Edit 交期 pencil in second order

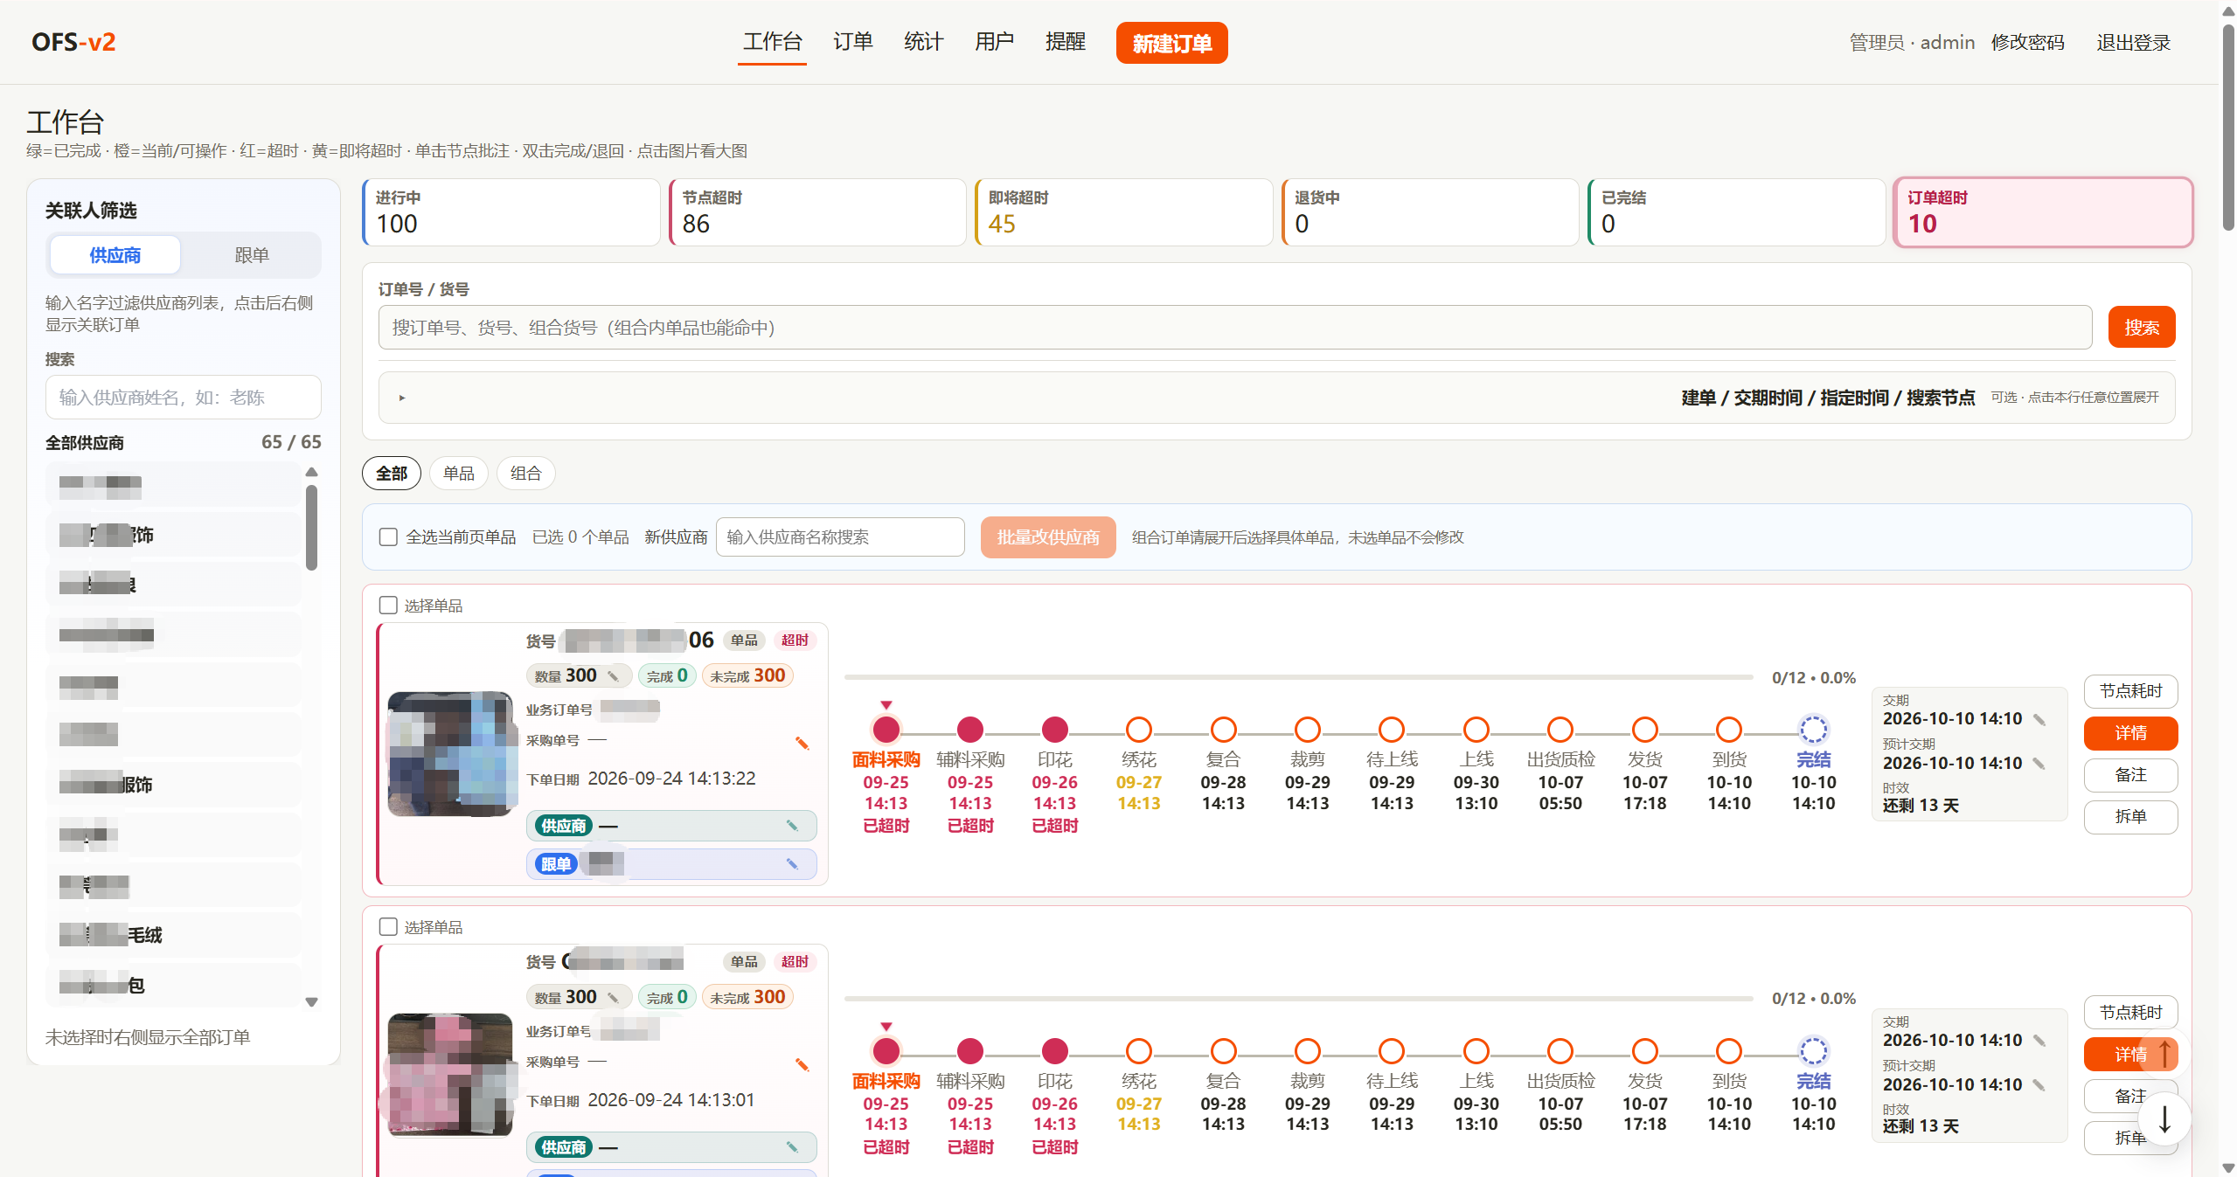pyautogui.click(x=2039, y=1041)
